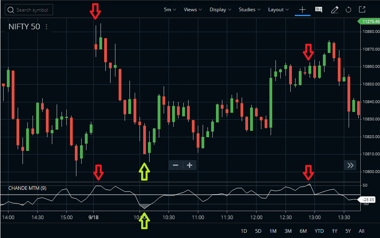Click the -26.85 indicator value tag
The image size is (380, 238).
click(368, 199)
